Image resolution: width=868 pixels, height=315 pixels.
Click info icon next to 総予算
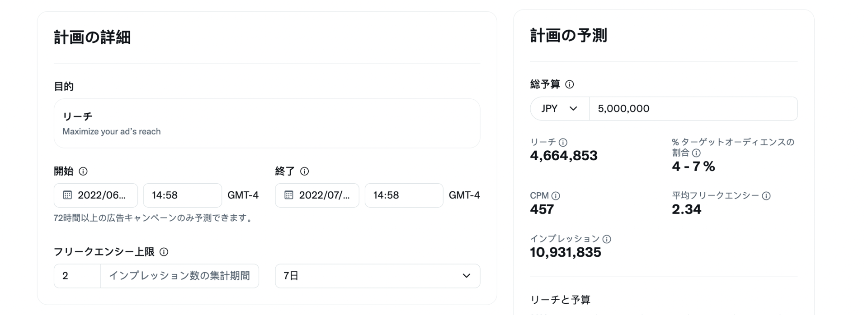click(x=570, y=84)
